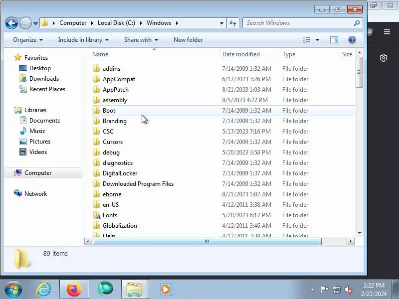Open the view options dropdown arrow
Viewport: 399px width, 299px height.
click(x=317, y=40)
